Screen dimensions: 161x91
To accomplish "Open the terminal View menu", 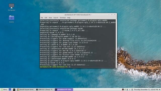I will (50, 18).
